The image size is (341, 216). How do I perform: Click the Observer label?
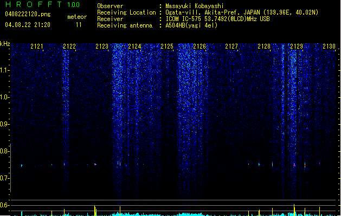tap(110, 6)
